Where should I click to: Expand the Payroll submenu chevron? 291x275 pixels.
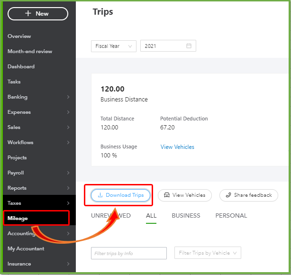[x=68, y=173]
